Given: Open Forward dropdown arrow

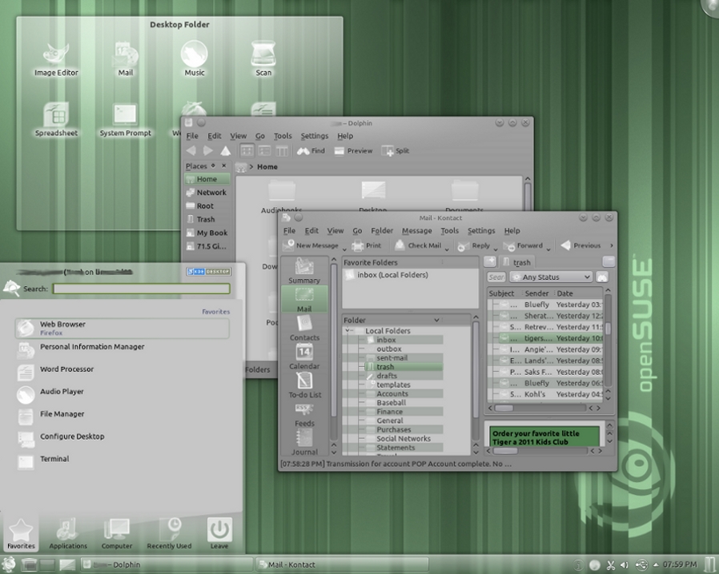Looking at the screenshot, I should click(x=548, y=249).
